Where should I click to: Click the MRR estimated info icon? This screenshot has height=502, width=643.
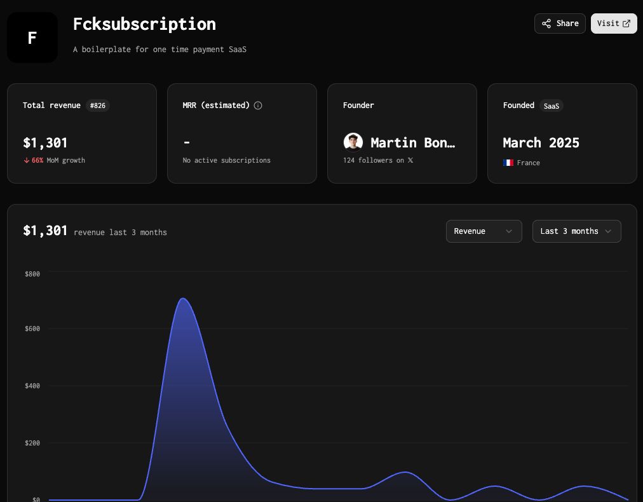click(x=258, y=105)
